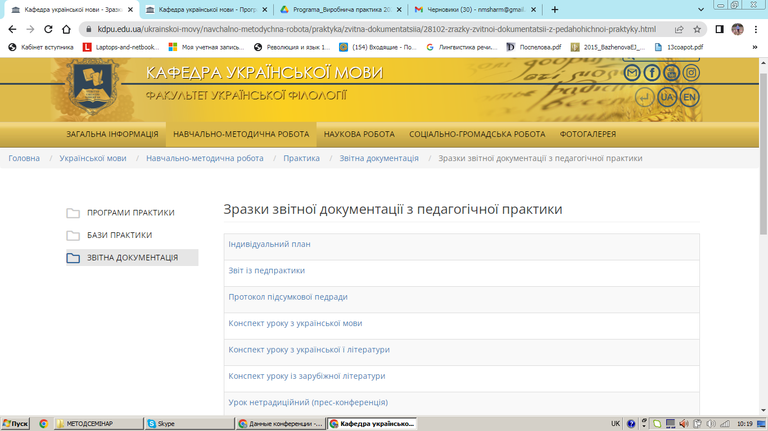Reload the page with refresh button
The width and height of the screenshot is (768, 431).
tap(48, 29)
